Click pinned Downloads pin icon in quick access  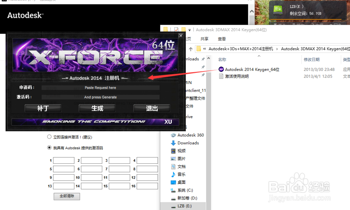pos(203,59)
